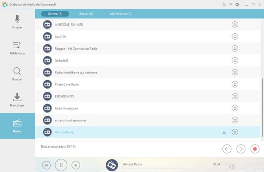The width and height of the screenshot is (264, 172).
Task: Click radio icon of Pirate Cove Radio
Action: coord(47,84)
